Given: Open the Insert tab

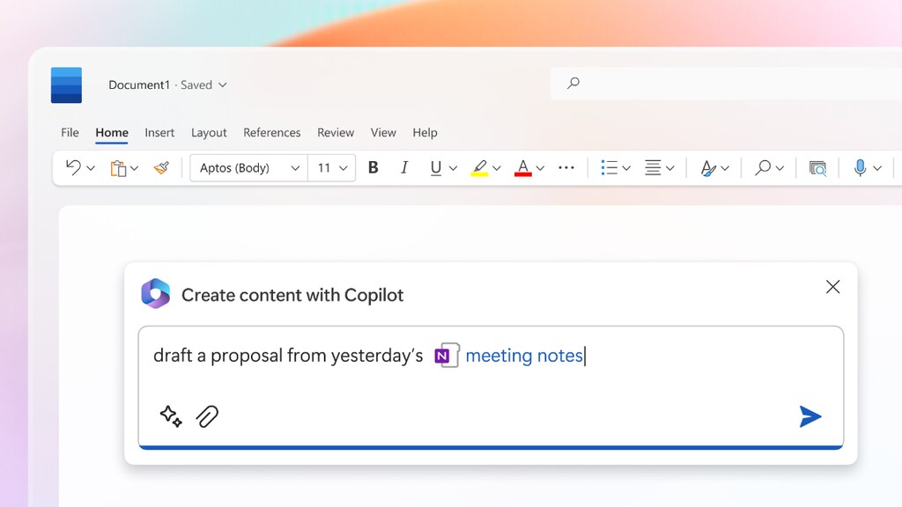Looking at the screenshot, I should pos(159,133).
